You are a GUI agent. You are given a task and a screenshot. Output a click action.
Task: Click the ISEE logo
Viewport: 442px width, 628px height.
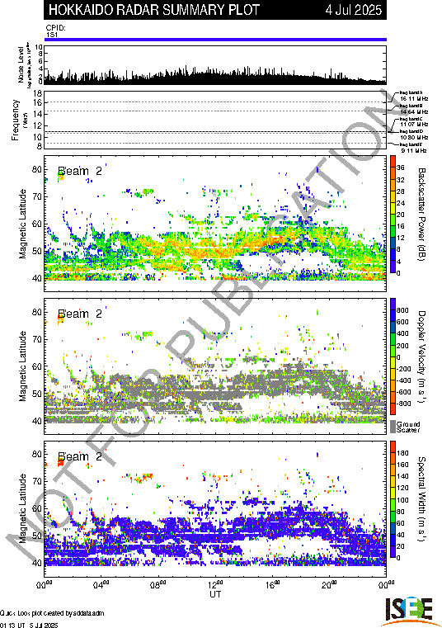[x=409, y=611]
